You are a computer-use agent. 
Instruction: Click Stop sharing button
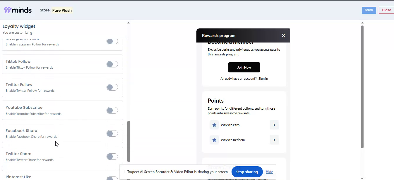(x=247, y=172)
